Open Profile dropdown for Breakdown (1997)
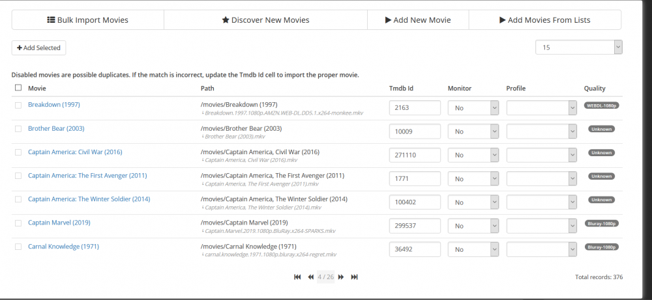Image resolution: width=652 pixels, height=300 pixels. pyautogui.click(x=541, y=108)
